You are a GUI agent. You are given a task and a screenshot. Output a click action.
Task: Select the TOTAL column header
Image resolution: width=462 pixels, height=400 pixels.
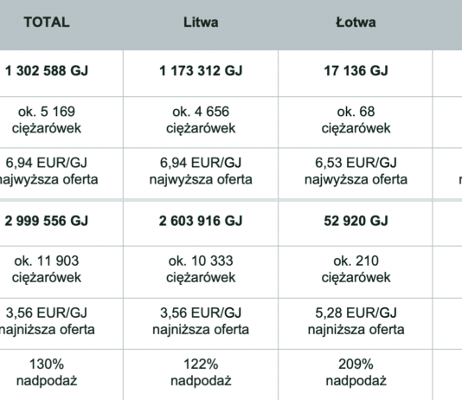point(47,23)
